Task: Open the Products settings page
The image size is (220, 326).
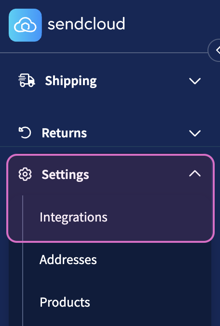Action: point(65,302)
